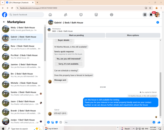Click the browser forward arrow
Viewport: 164px width, 130px height.
7,8
